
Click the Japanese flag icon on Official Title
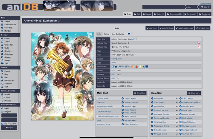[x=199, y=47]
